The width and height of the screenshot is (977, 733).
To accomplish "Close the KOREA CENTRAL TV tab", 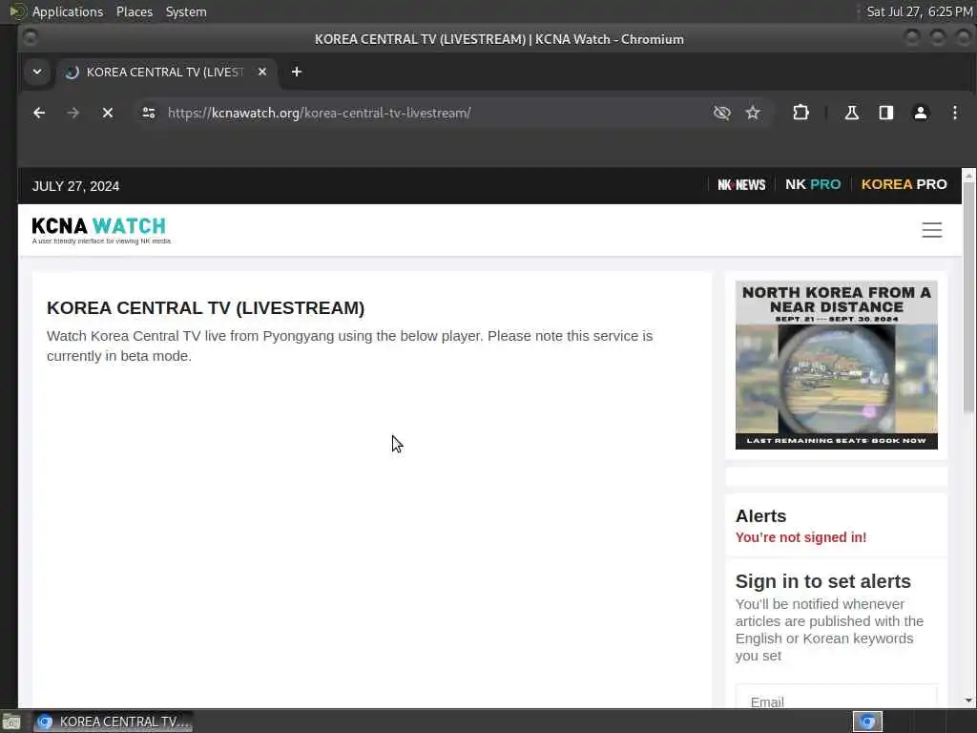I will click(x=262, y=72).
